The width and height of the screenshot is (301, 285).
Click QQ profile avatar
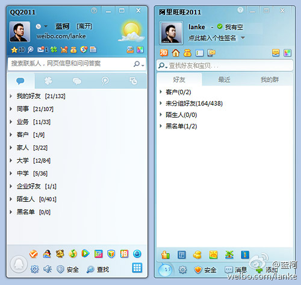(20, 31)
